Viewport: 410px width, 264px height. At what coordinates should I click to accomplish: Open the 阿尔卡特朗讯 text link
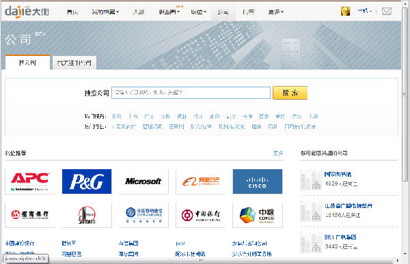(x=190, y=254)
